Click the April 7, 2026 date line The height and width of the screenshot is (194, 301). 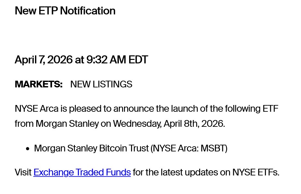pyautogui.click(x=81, y=60)
